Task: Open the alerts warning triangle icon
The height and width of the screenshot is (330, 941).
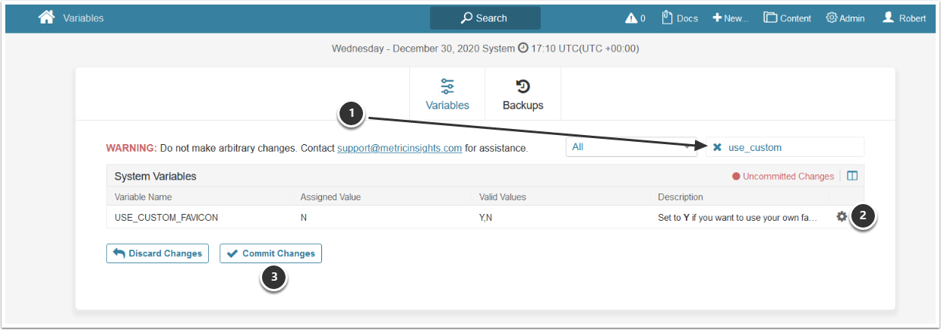Action: tap(631, 18)
